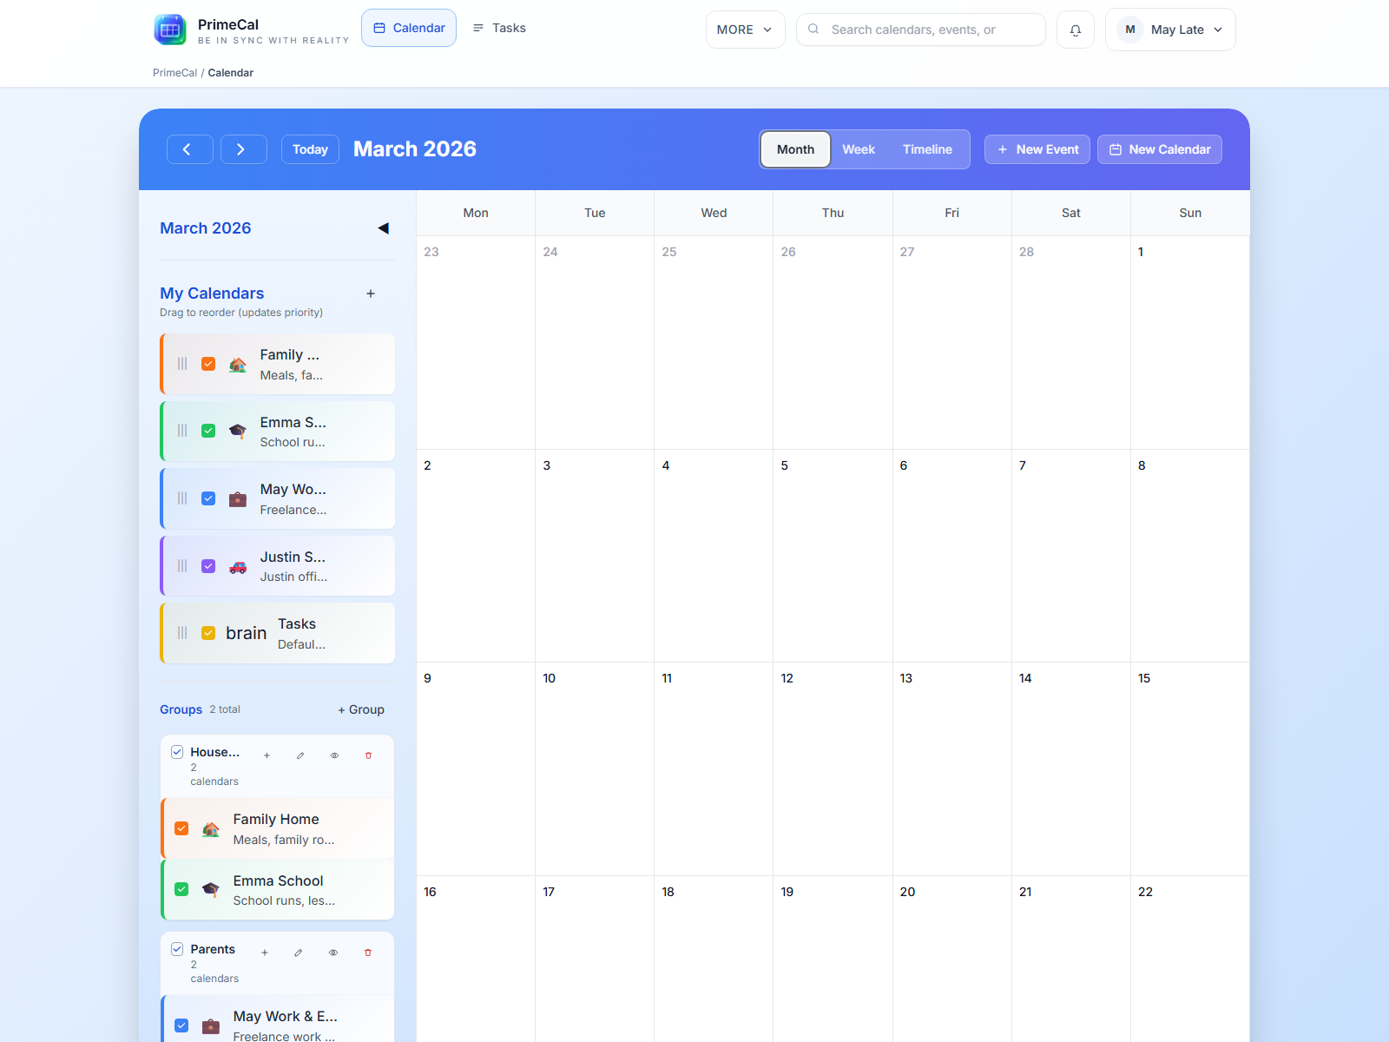Click the delete trash icon on Parents group

(x=368, y=953)
